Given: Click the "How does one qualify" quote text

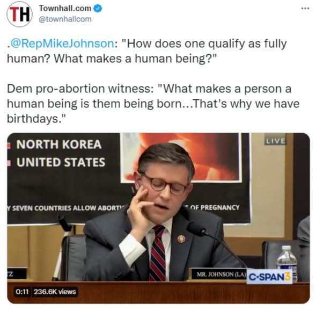Looking at the screenshot, I should [x=146, y=51].
